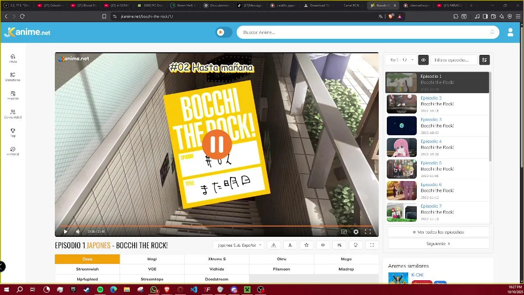
Task: Add anime to favorites with star icon
Action: tap(306, 245)
